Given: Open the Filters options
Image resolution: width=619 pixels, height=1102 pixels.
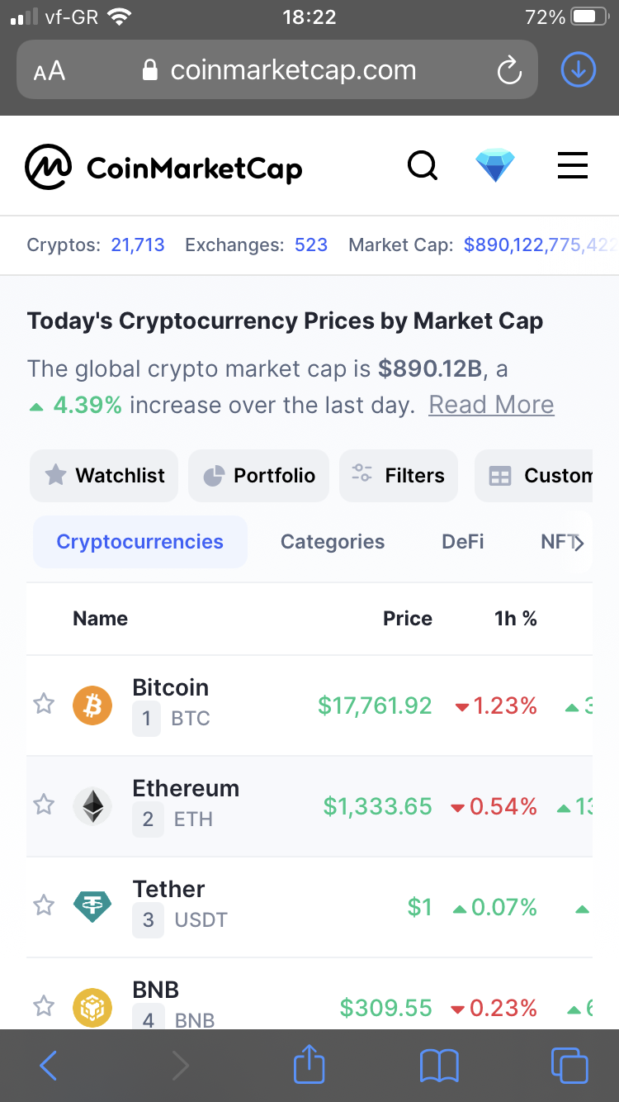Looking at the screenshot, I should (x=399, y=476).
